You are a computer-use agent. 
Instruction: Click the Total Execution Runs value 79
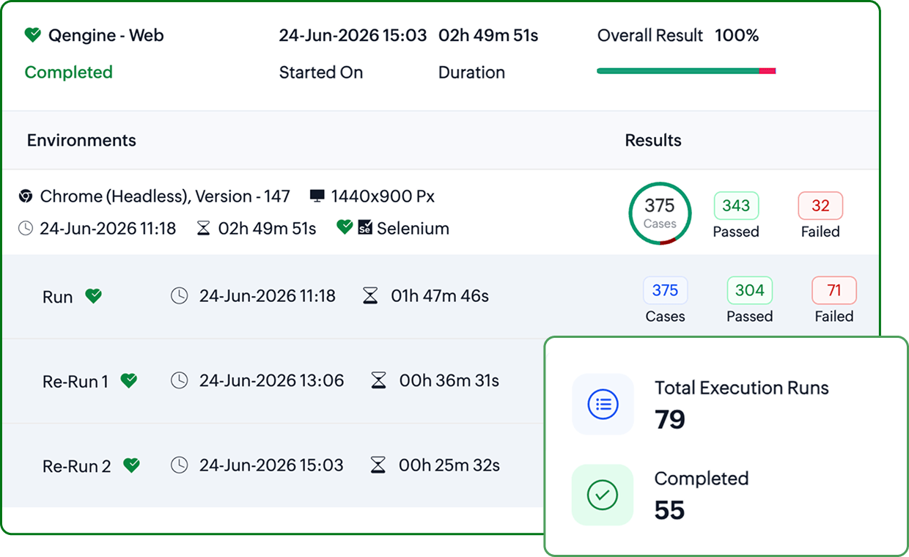[x=670, y=419]
